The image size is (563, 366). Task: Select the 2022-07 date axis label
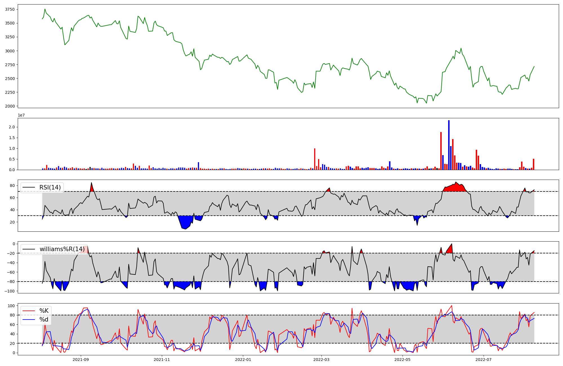click(x=483, y=360)
